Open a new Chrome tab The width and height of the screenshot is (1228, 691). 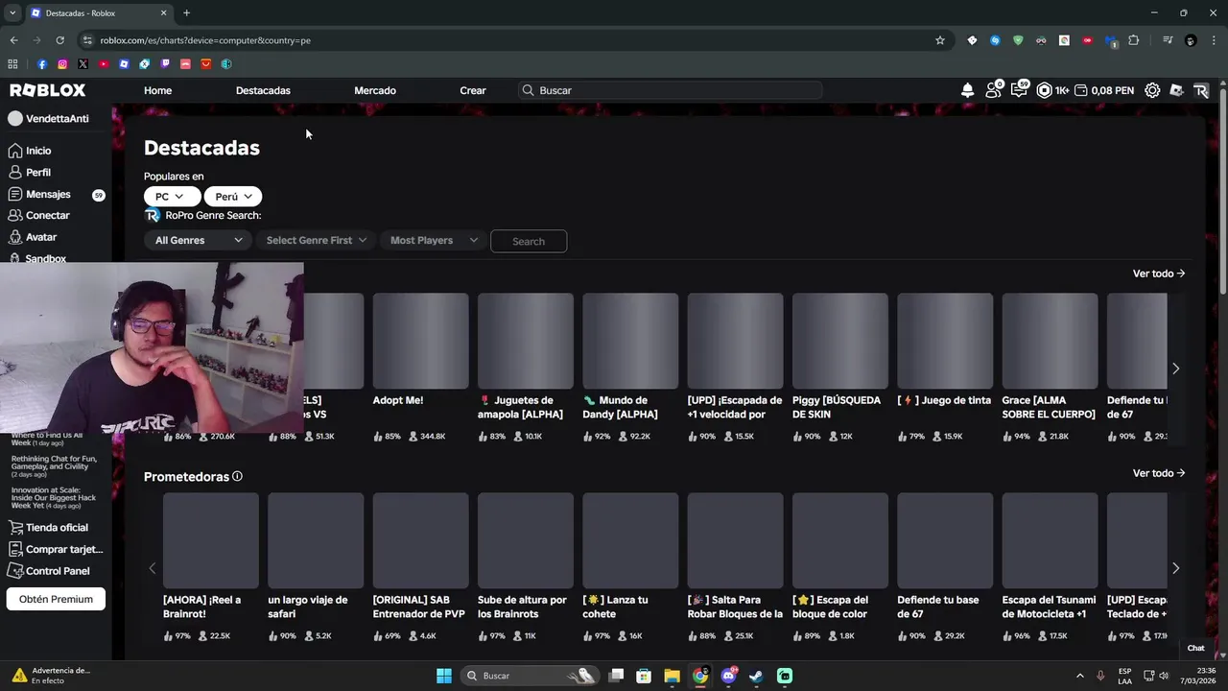[186, 12]
